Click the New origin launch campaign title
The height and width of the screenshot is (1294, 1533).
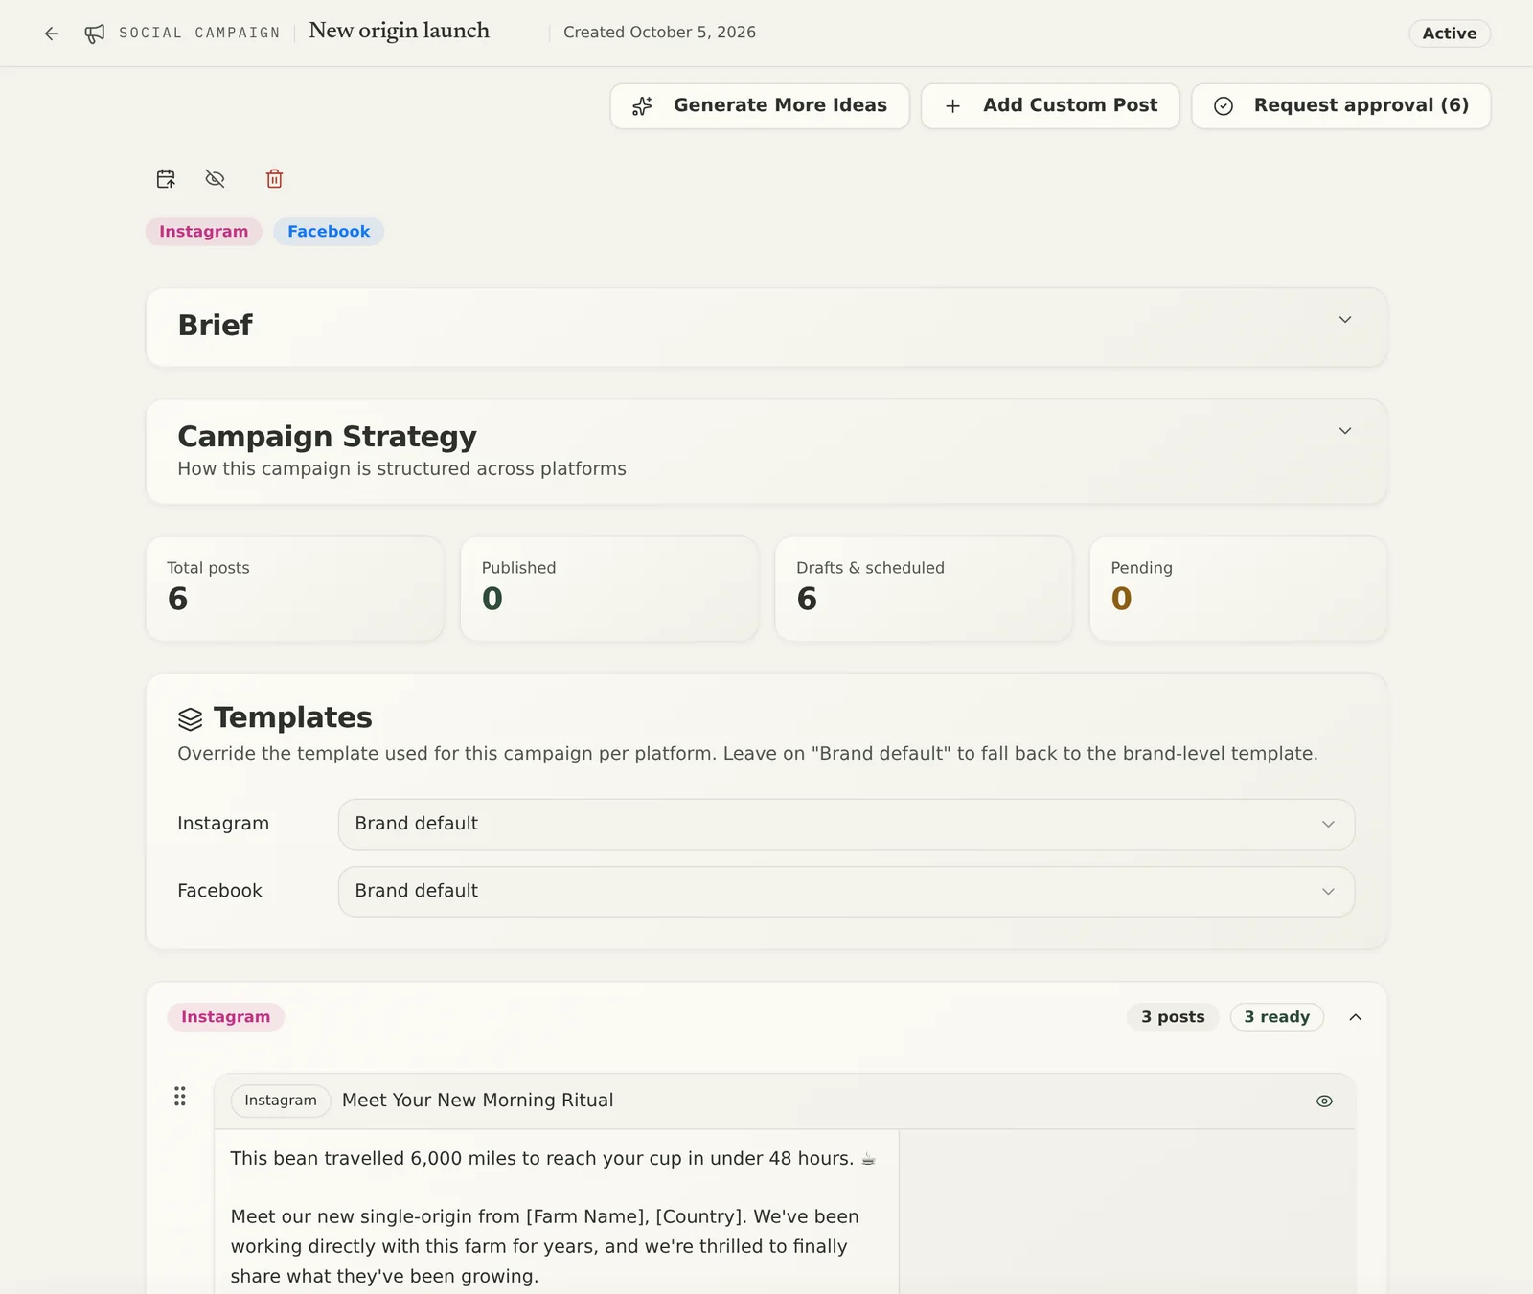(x=399, y=32)
